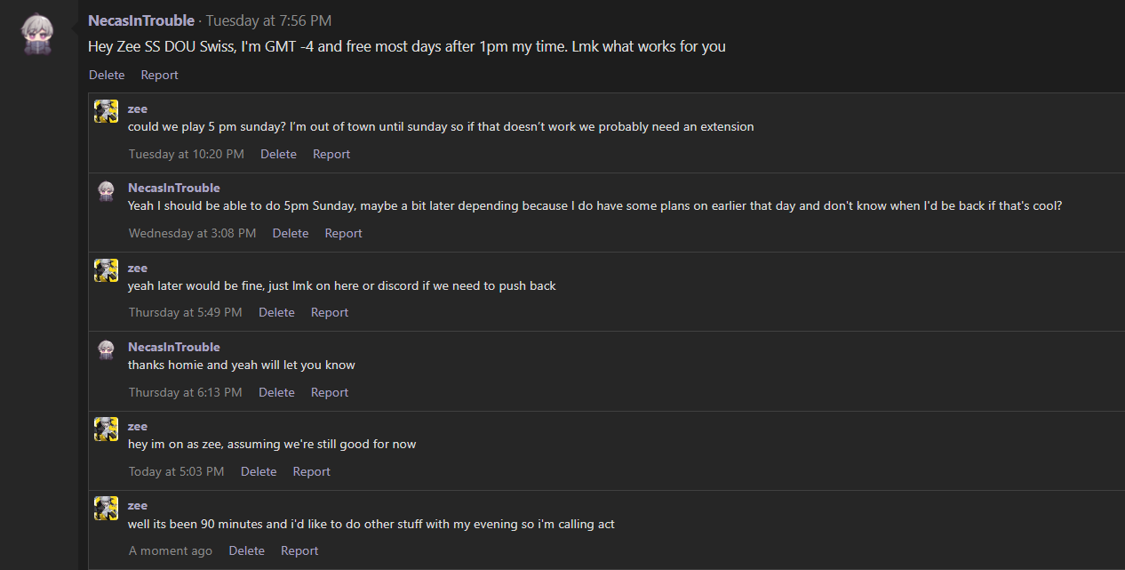This screenshot has width=1125, height=570.
Task: Delete the Thursday 5:49 PM comment
Action: point(276,312)
